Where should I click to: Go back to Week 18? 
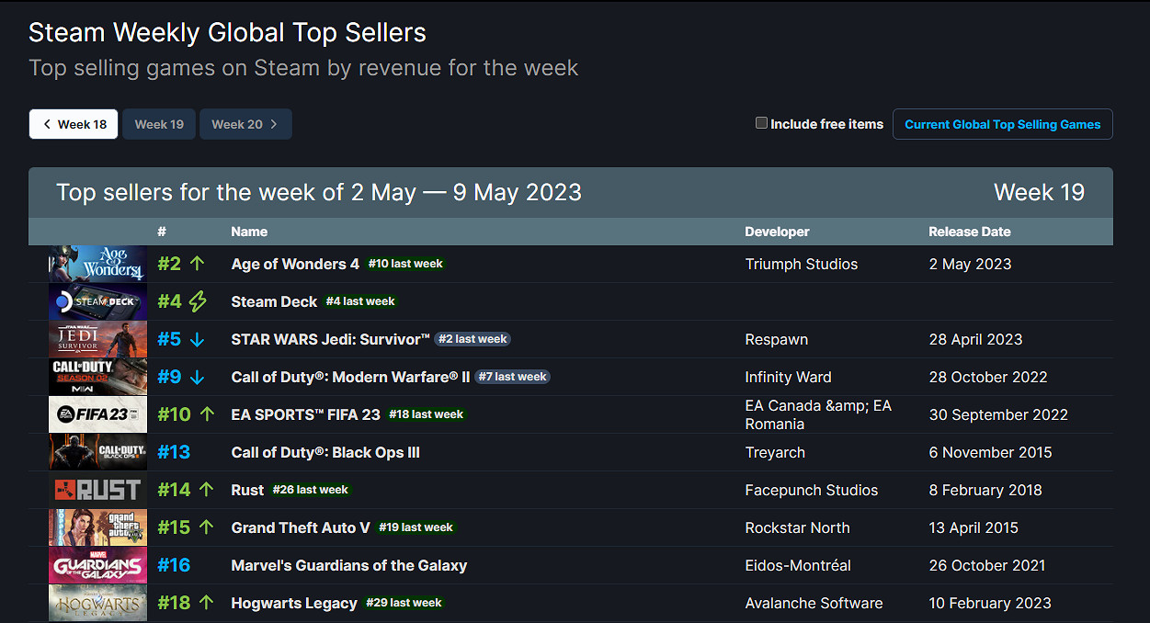coord(74,124)
